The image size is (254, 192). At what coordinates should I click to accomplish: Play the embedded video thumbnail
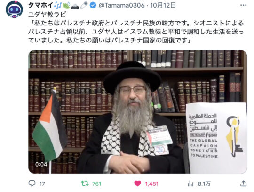pos(138,112)
